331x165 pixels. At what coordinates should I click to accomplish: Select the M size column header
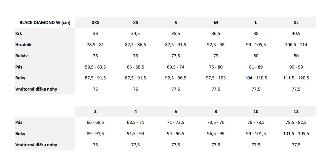tap(216, 22)
